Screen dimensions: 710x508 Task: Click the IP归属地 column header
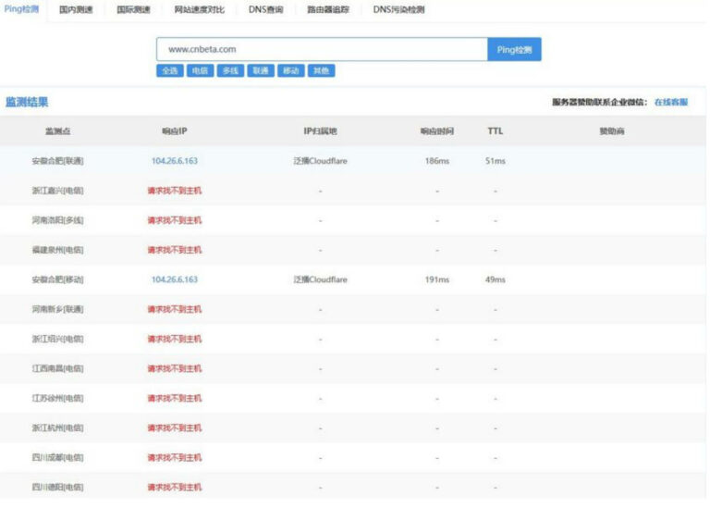click(x=320, y=131)
